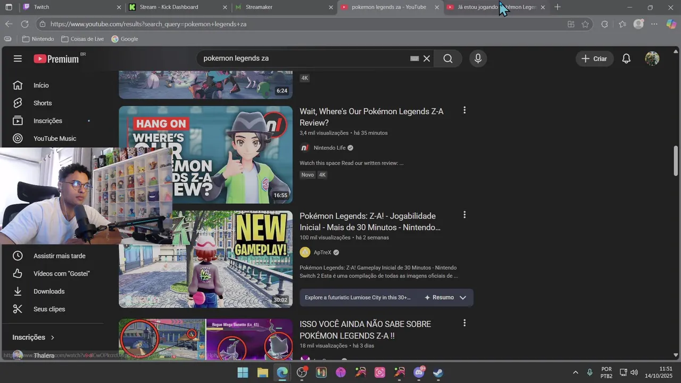Open volume control in system tray
Image resolution: width=681 pixels, height=383 pixels.
click(634, 372)
